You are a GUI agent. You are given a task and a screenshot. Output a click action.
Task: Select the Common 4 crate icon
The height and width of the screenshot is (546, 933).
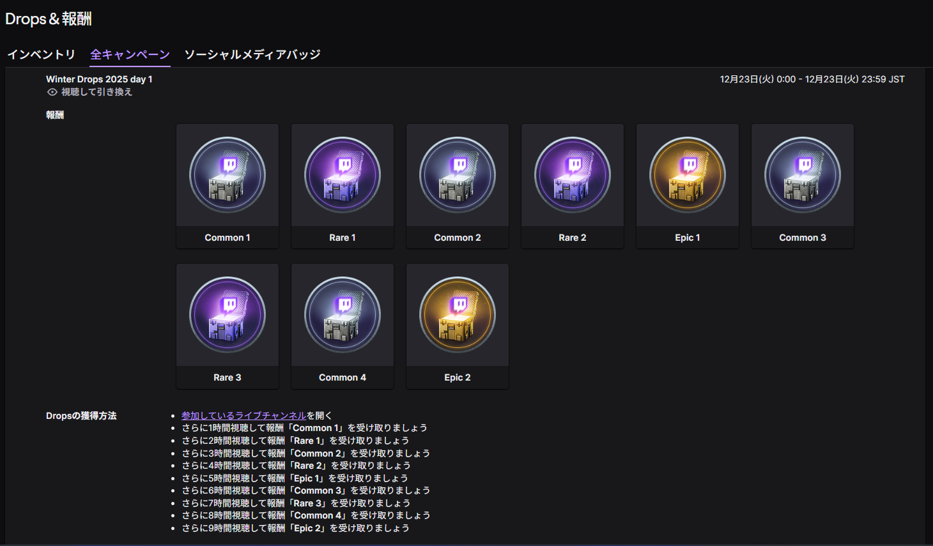coord(343,315)
